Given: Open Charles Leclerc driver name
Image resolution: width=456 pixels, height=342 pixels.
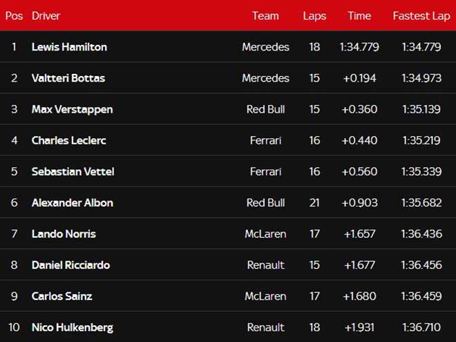Looking at the screenshot, I should pyautogui.click(x=68, y=140).
